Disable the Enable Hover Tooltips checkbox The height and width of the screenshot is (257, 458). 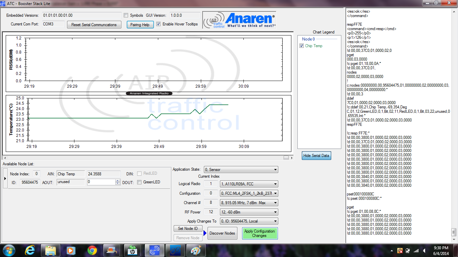pyautogui.click(x=159, y=24)
